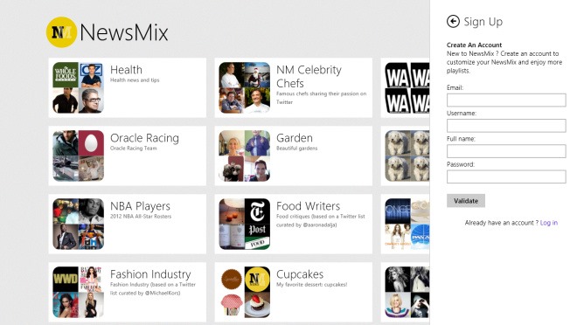
Task: Select the NBA Players title
Action: click(x=140, y=206)
